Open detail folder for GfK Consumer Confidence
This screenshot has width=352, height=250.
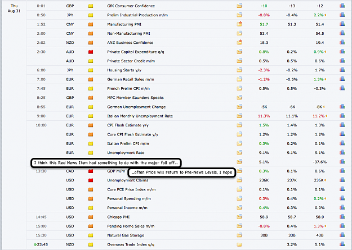pyautogui.click(x=239, y=6)
